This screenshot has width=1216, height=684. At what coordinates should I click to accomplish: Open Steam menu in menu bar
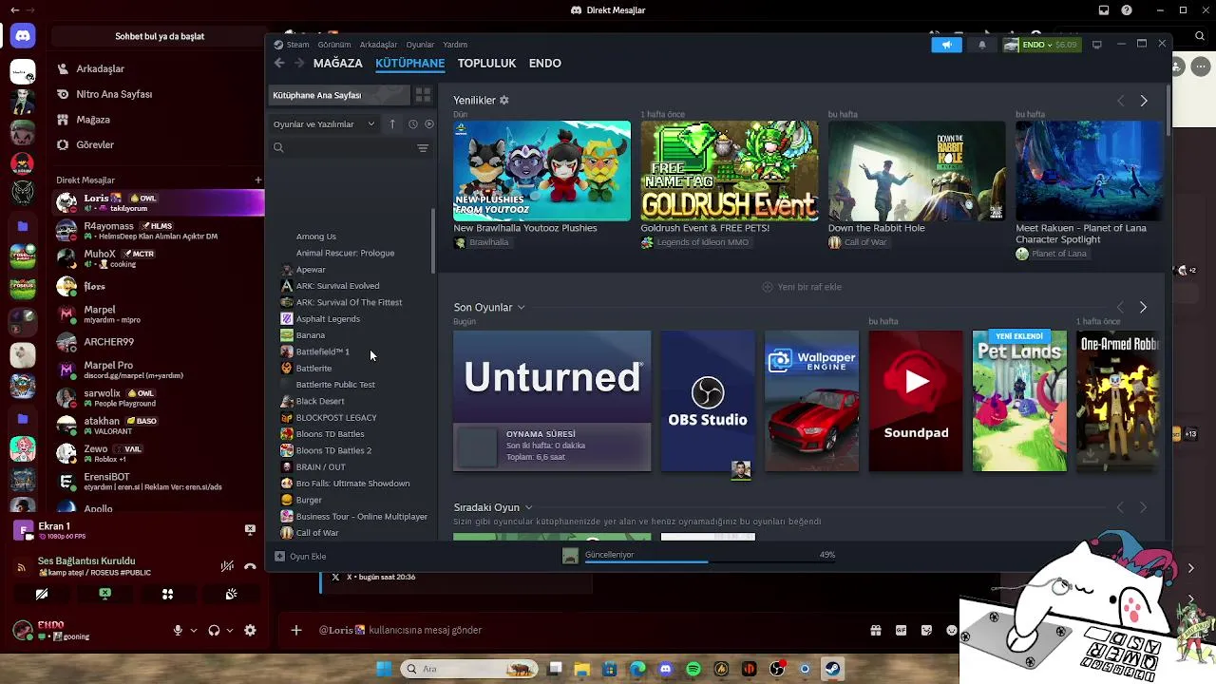coord(297,45)
